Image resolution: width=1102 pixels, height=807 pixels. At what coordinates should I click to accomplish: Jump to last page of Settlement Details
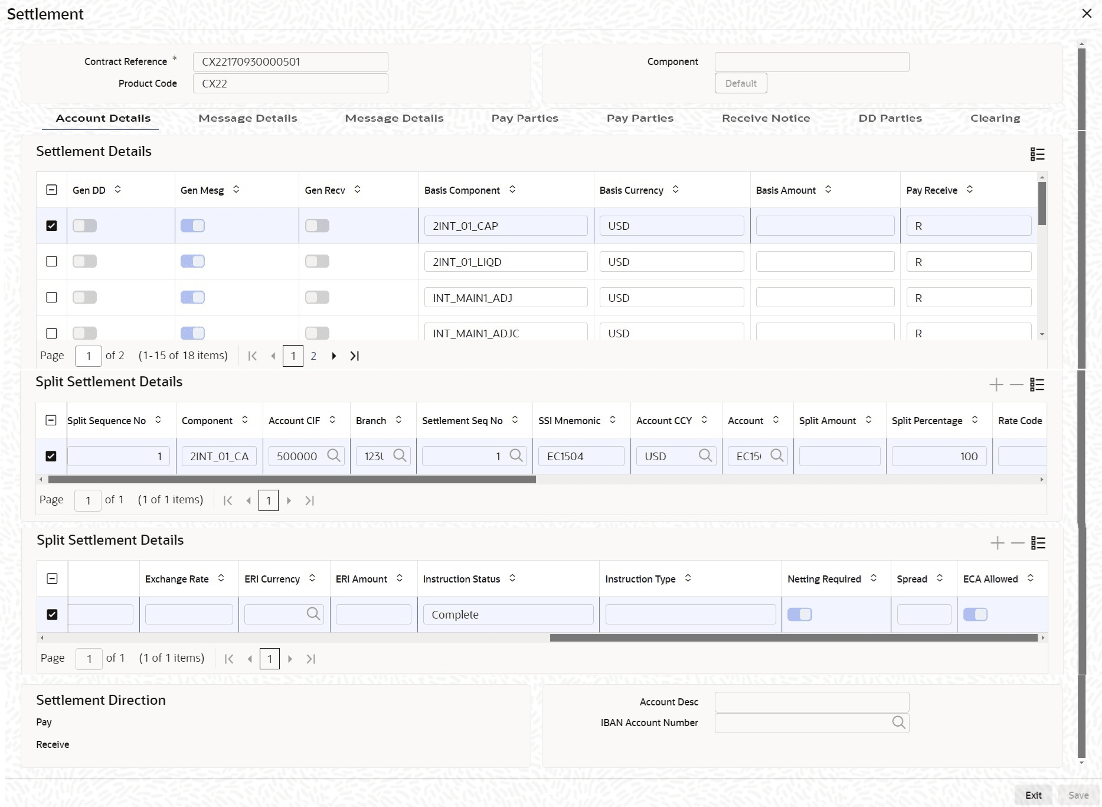(x=354, y=356)
